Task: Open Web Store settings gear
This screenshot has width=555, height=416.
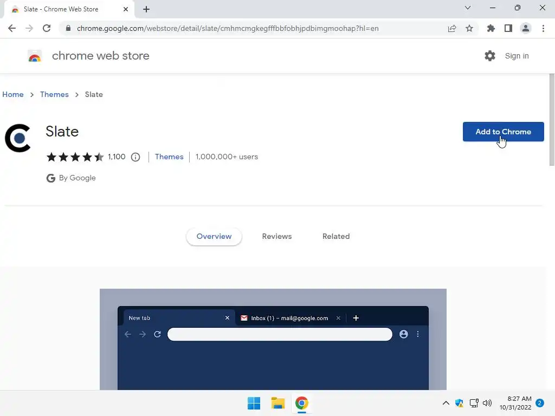Action: pyautogui.click(x=490, y=56)
